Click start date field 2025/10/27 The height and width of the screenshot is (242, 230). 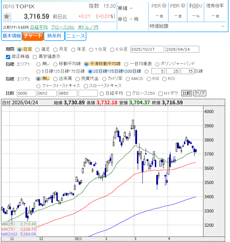(147, 49)
